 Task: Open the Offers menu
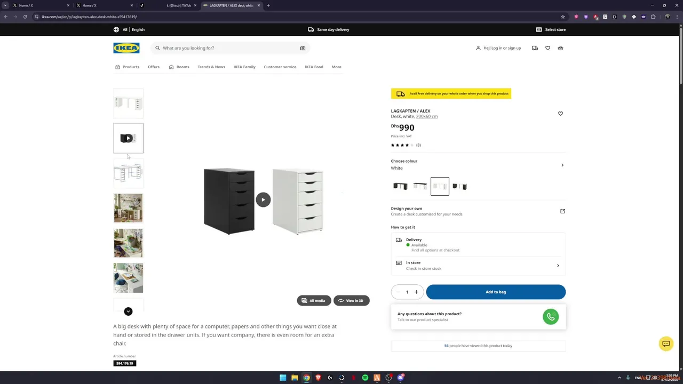coord(154,67)
